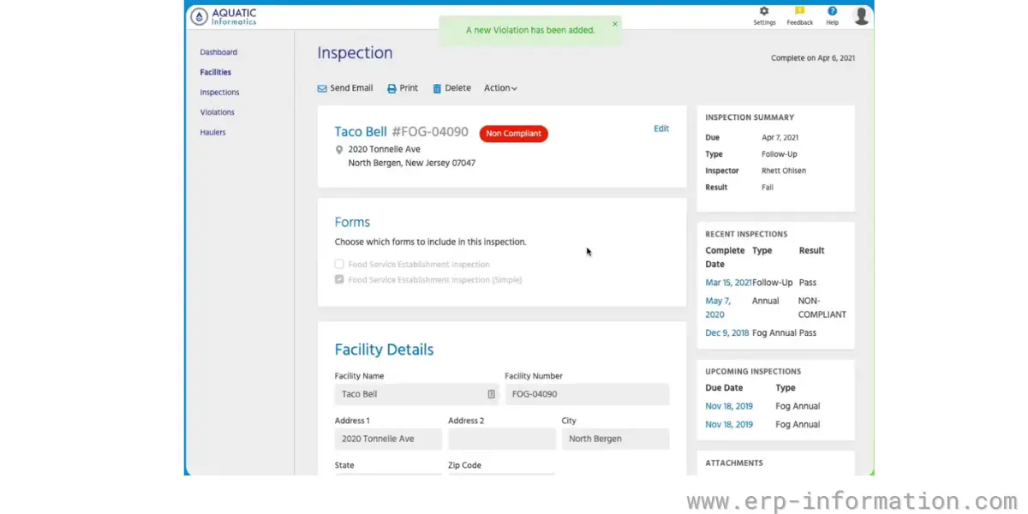Click the City field showing North Bergen

[x=615, y=439]
